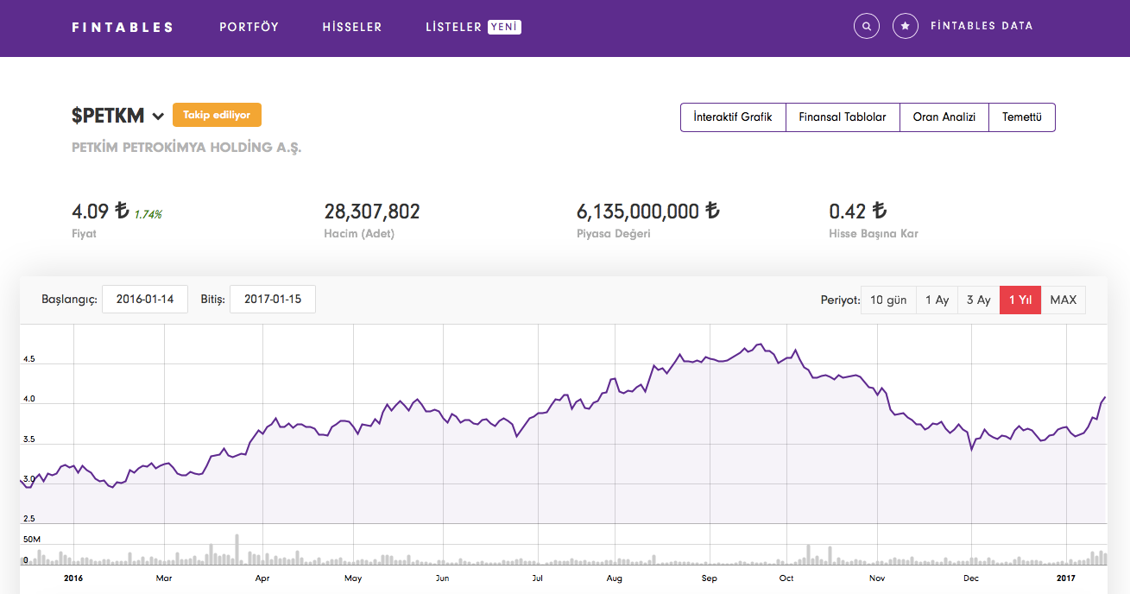Expand the $PETKM ticker dropdown chevron
1130x594 pixels.
[x=158, y=116]
